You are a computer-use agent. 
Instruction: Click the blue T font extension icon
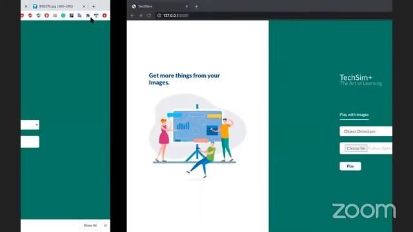96,15
